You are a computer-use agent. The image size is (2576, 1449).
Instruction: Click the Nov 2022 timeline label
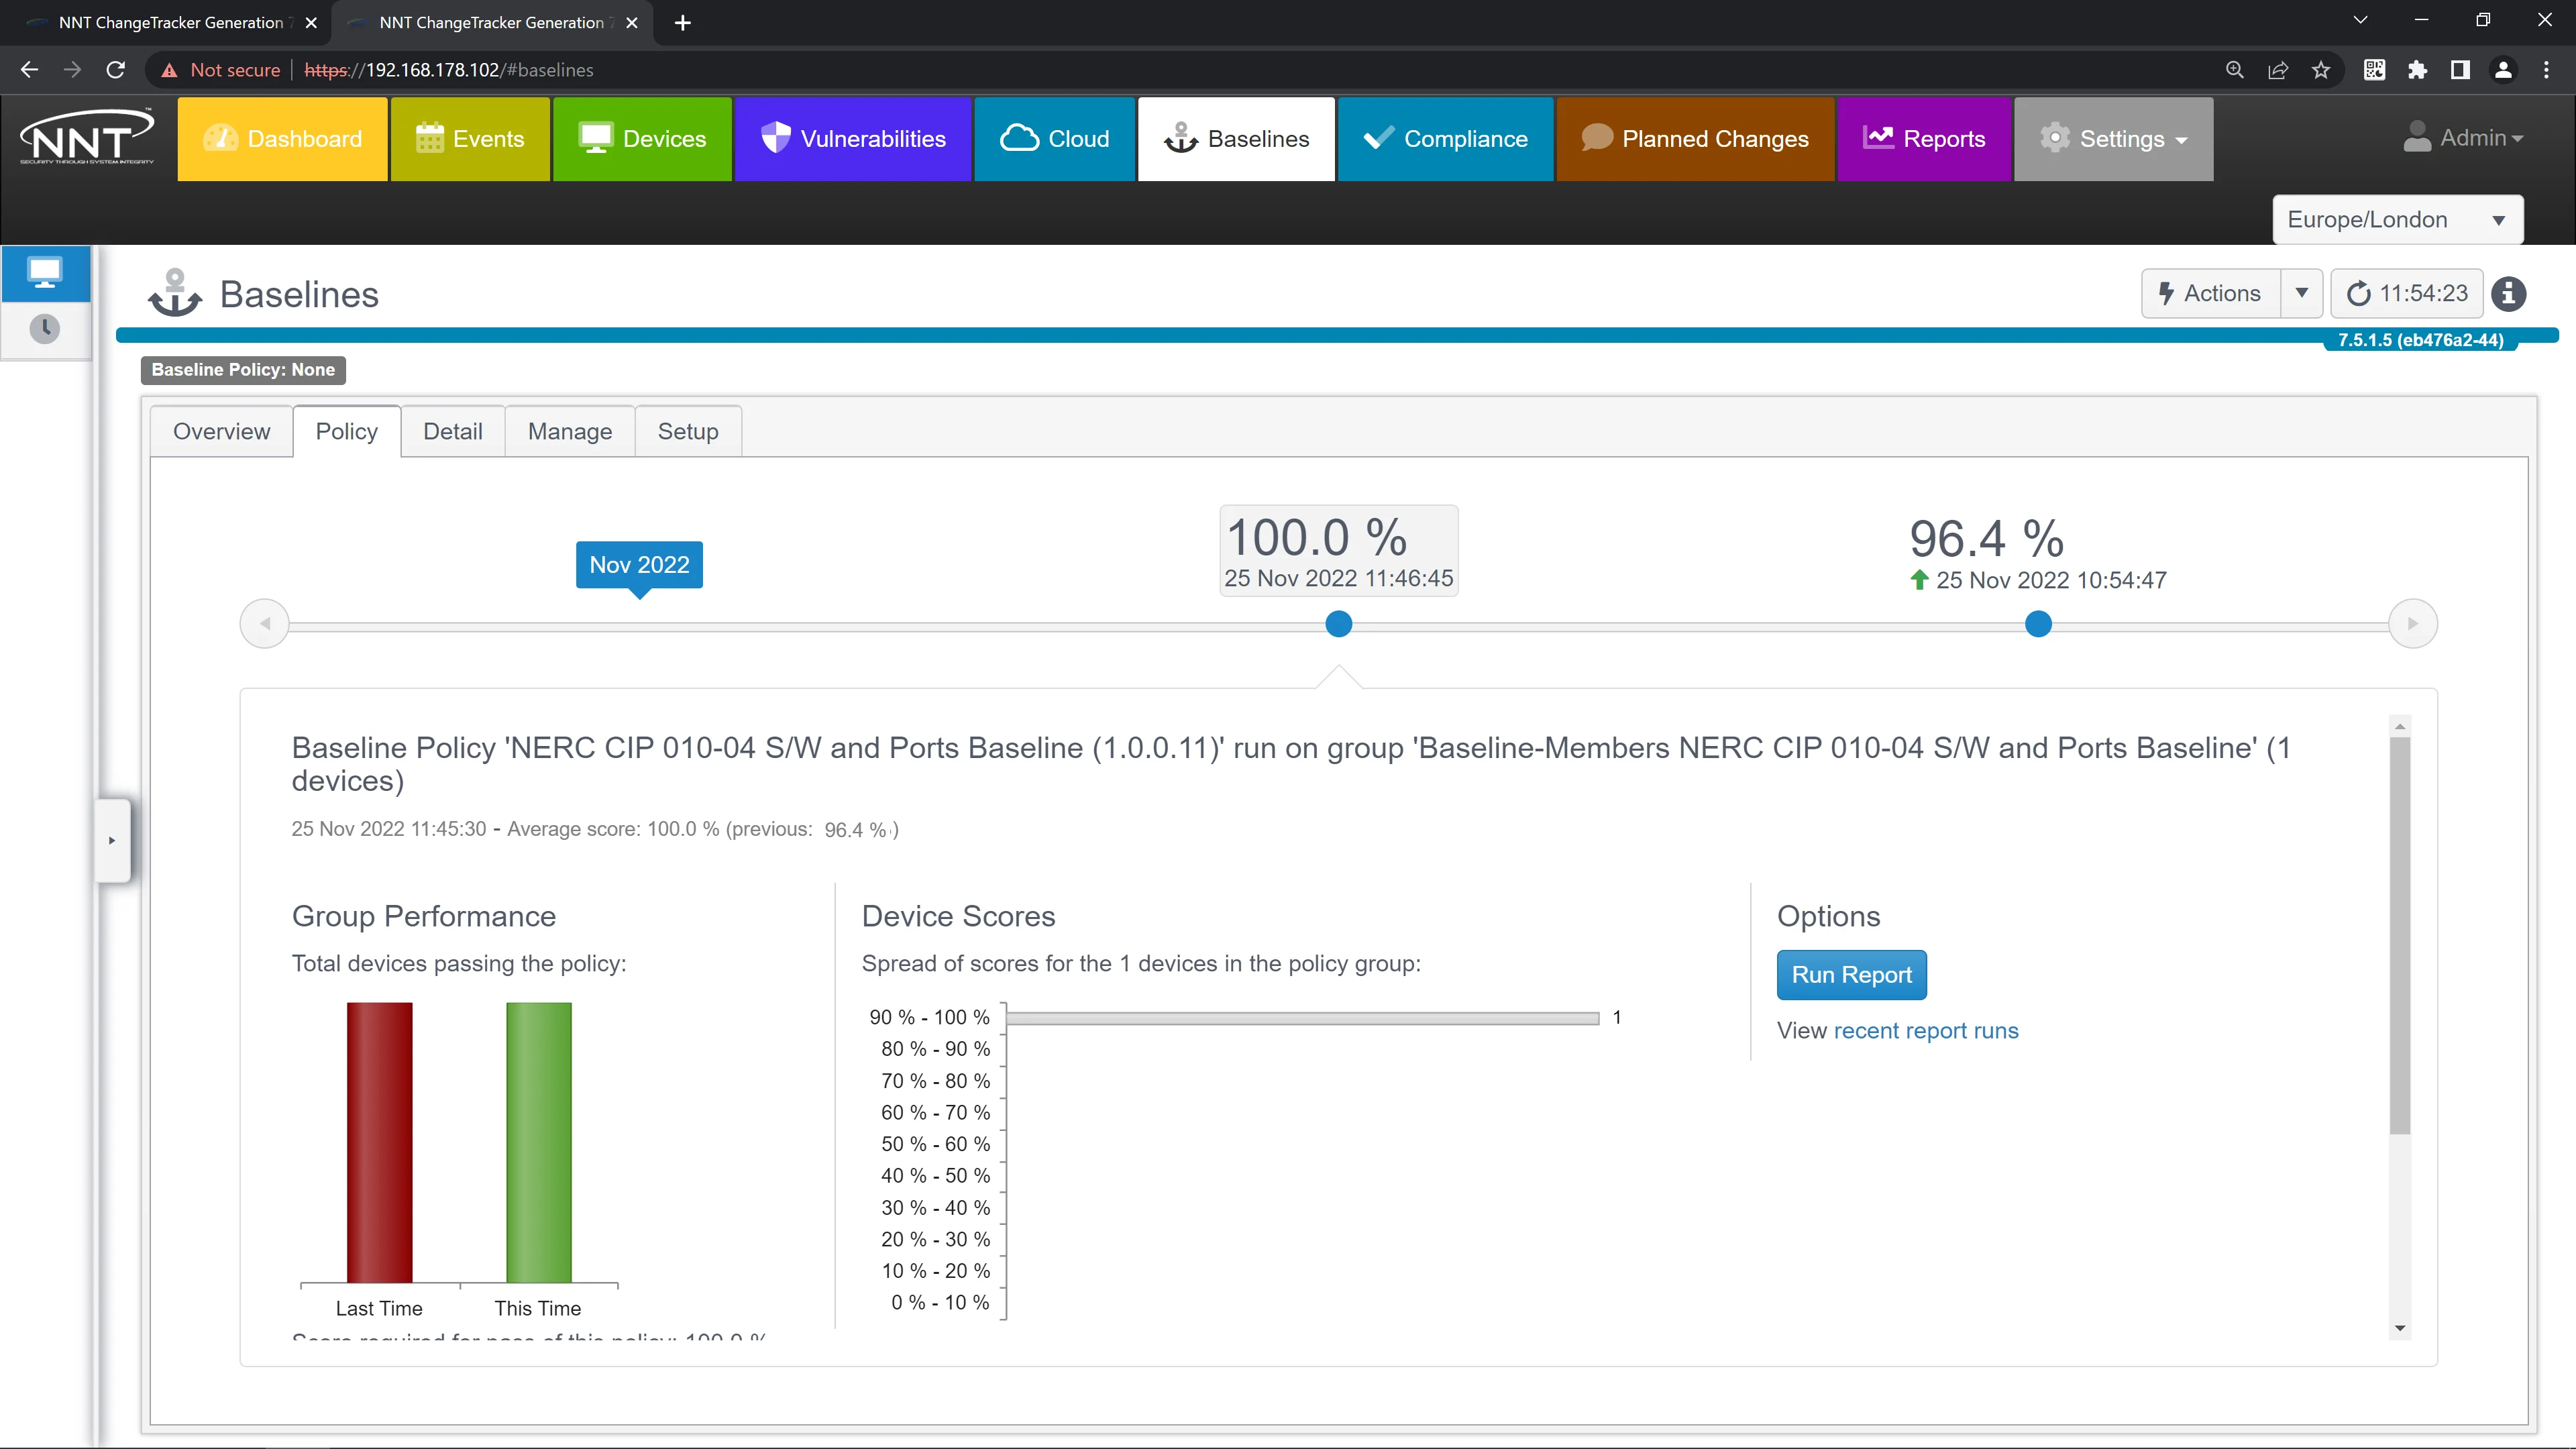pyautogui.click(x=639, y=565)
